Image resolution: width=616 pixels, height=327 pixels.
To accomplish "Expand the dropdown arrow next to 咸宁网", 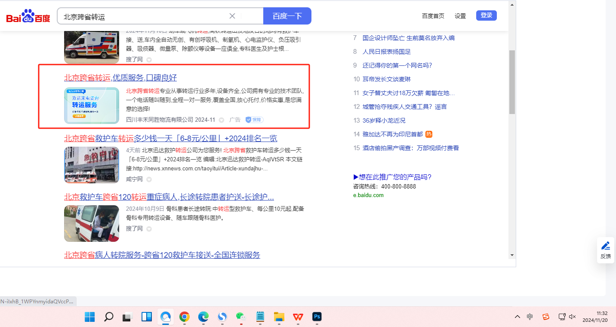I will coord(149,179).
